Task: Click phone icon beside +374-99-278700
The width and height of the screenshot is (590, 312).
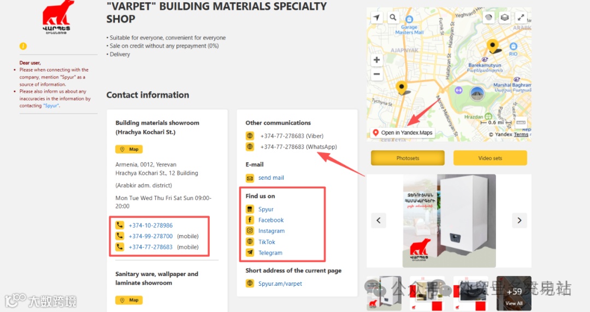Action: tap(120, 236)
